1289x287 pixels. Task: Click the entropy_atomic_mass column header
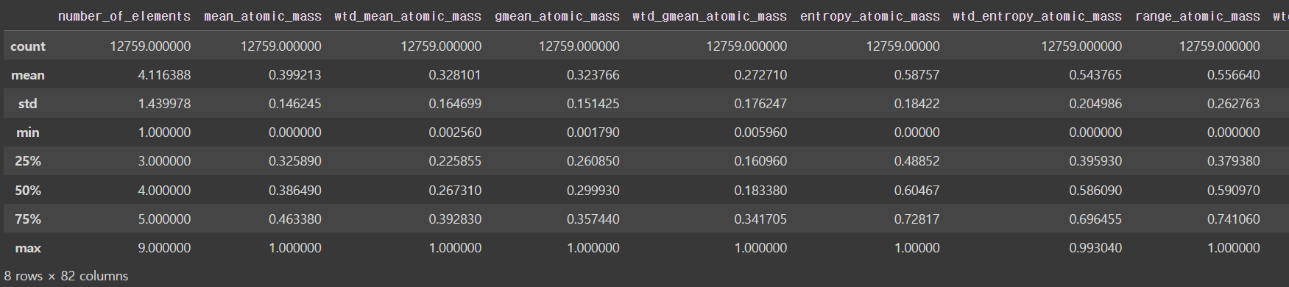pos(870,16)
